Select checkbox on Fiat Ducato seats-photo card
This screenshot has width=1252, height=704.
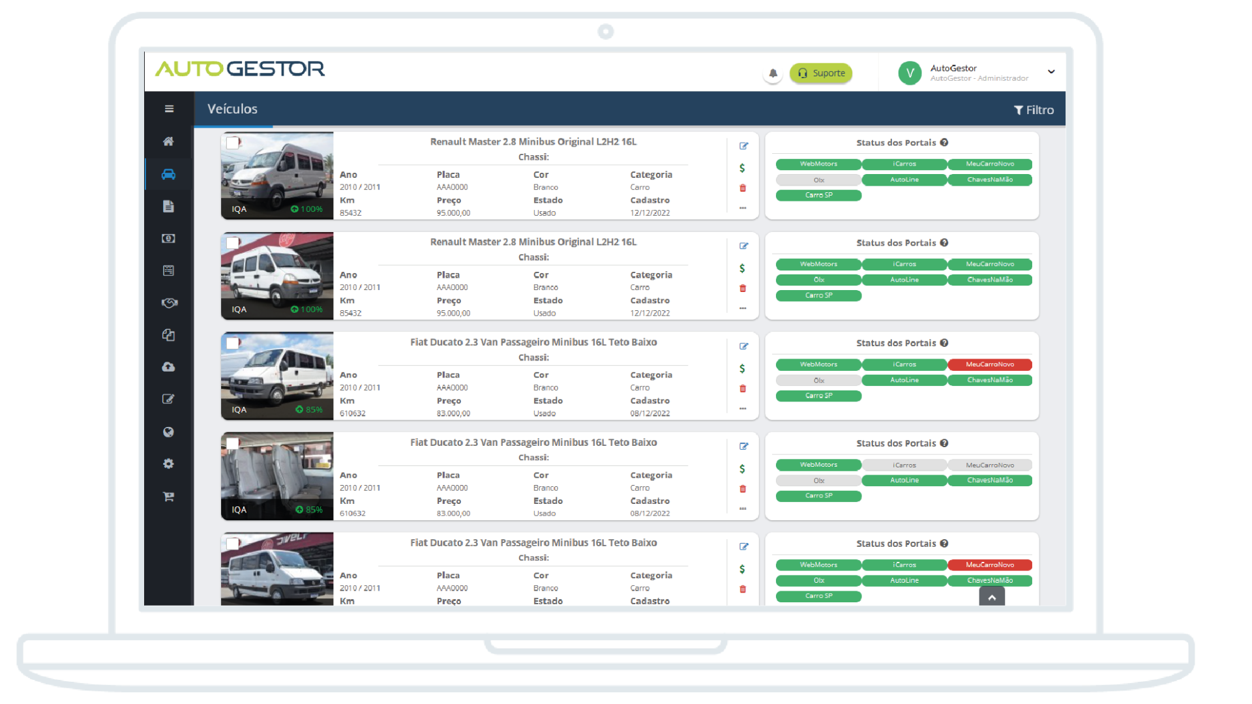click(233, 443)
